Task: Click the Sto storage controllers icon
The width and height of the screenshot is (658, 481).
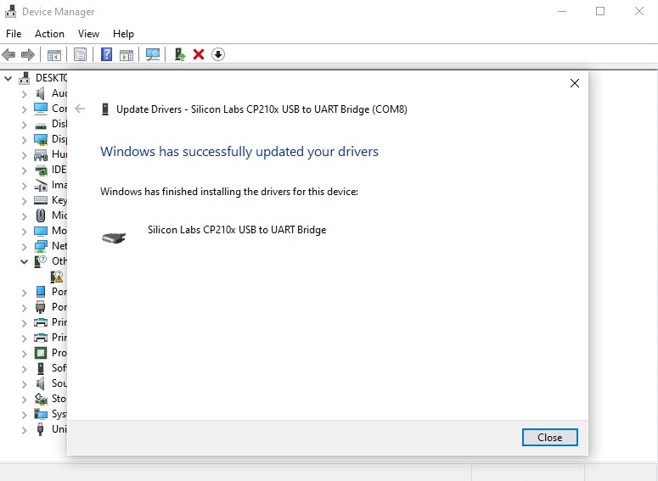Action: [x=41, y=399]
